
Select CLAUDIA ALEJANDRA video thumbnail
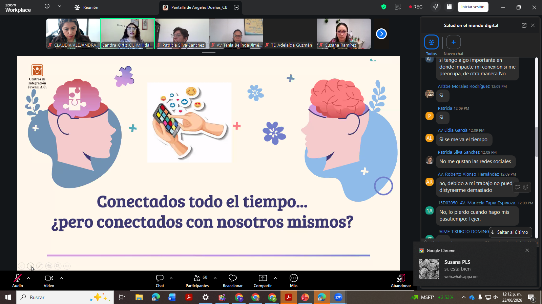pos(73,34)
